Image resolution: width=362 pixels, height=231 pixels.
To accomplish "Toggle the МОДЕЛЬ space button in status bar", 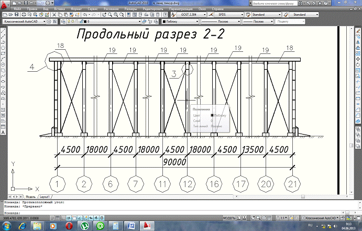I will tap(229, 217).
